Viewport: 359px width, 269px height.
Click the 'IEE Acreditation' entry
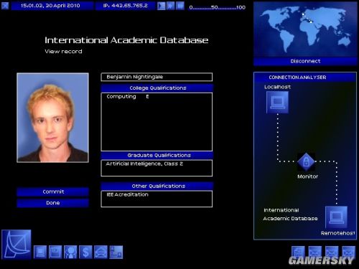[x=127, y=194]
